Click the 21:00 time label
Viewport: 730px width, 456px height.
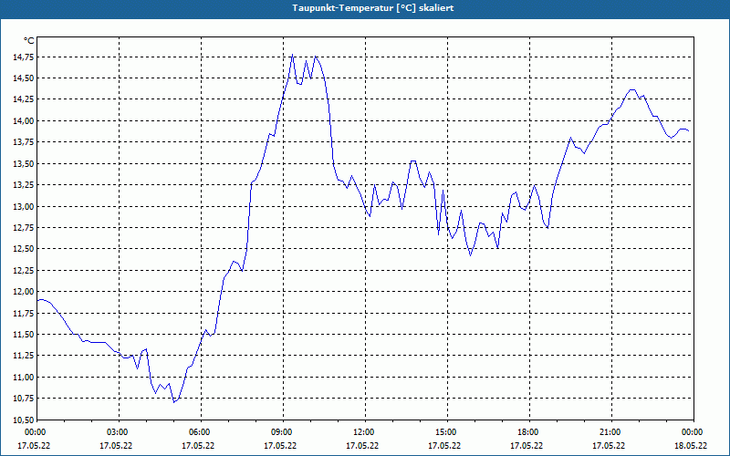pyautogui.click(x=611, y=432)
